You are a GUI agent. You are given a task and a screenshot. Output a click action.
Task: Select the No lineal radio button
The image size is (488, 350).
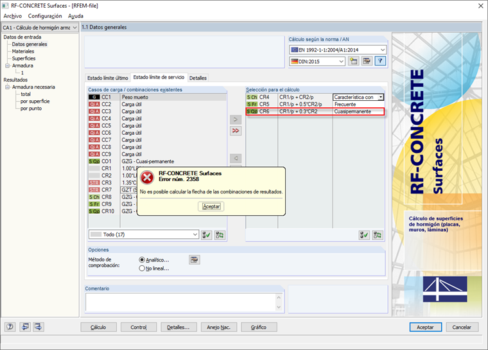[x=142, y=268]
